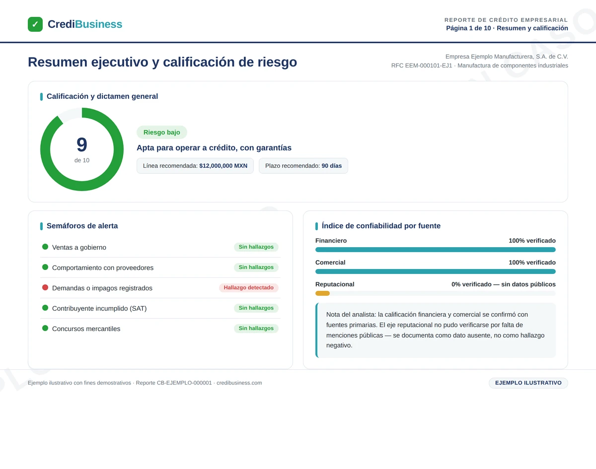Image resolution: width=596 pixels, height=469 pixels.
Task: Click the footer 'Ejemplo ilustrativo con fines demostrativos' text
Action: [x=79, y=383]
